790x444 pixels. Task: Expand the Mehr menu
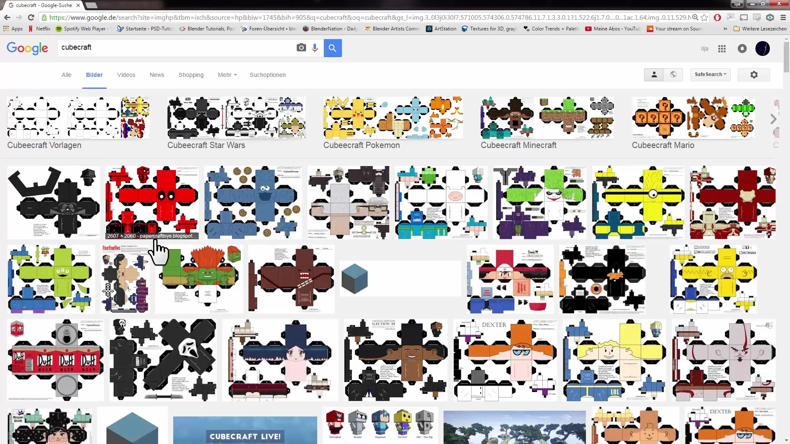coord(227,75)
